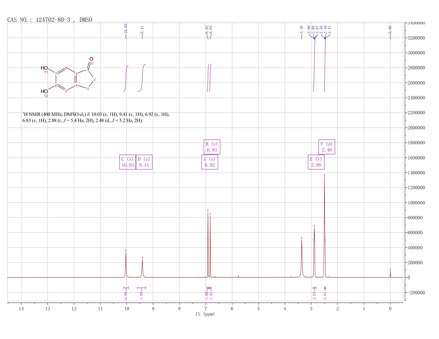Select the multiplet box E (t) 2.88

[316, 162]
